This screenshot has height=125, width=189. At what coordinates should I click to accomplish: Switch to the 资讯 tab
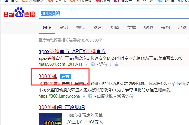[x=64, y=27]
